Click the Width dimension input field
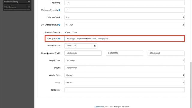Image resolution: width=192 pixels, height=108 pixels. tap(124, 53)
